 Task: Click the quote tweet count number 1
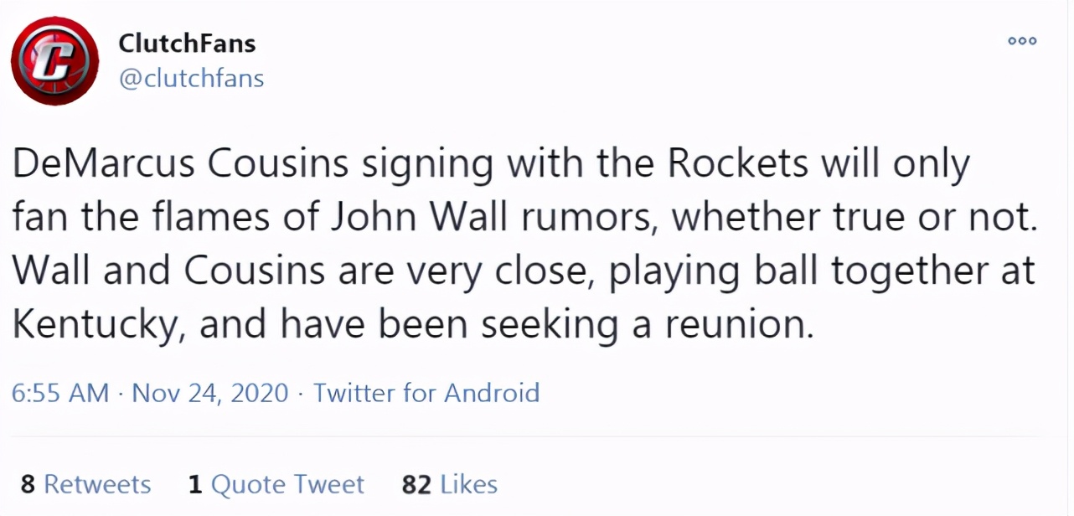point(195,484)
